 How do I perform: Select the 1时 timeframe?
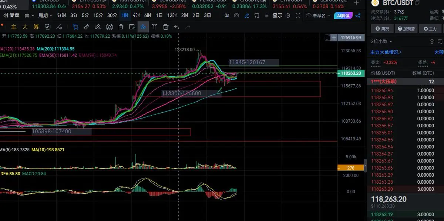pyautogui.click(x=125, y=16)
